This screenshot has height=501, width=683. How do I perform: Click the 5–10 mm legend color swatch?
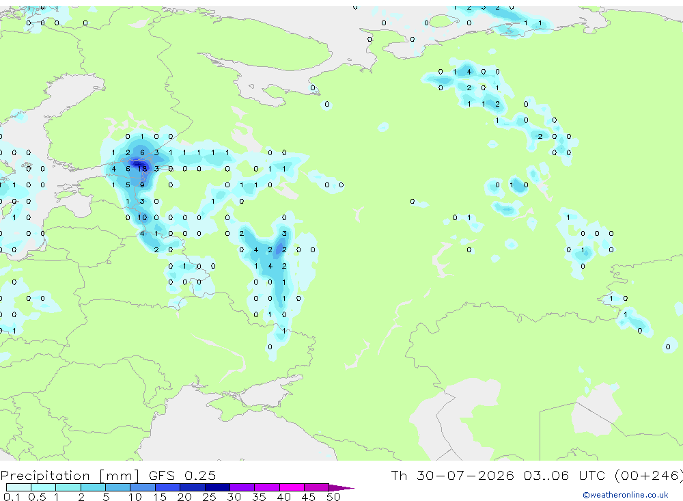tap(118, 487)
